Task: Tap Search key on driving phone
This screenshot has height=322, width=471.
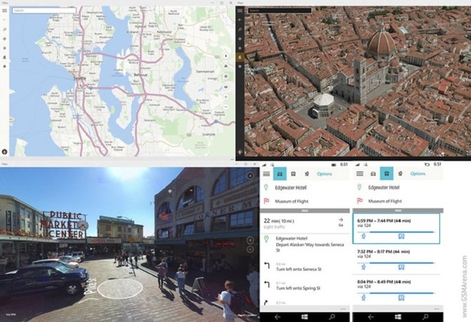Action: tap(332, 317)
